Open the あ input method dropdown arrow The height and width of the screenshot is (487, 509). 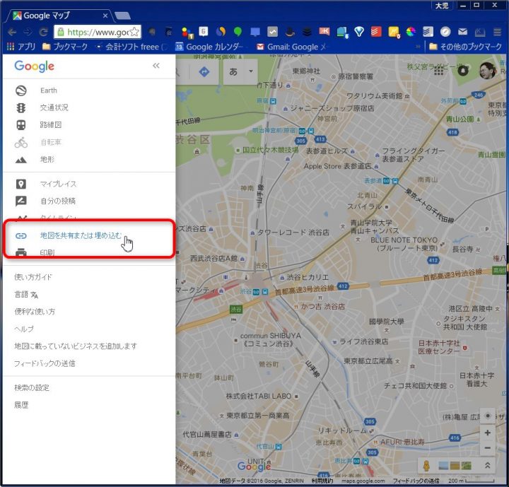(250, 71)
